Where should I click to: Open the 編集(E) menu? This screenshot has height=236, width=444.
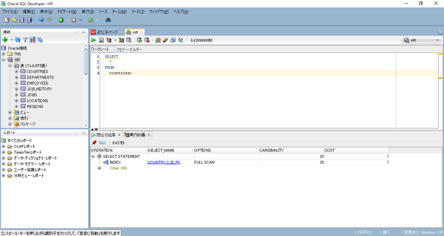(29, 12)
